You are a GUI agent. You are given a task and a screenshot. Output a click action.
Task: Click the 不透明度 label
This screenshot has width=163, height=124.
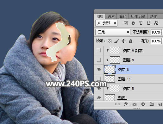(141, 32)
